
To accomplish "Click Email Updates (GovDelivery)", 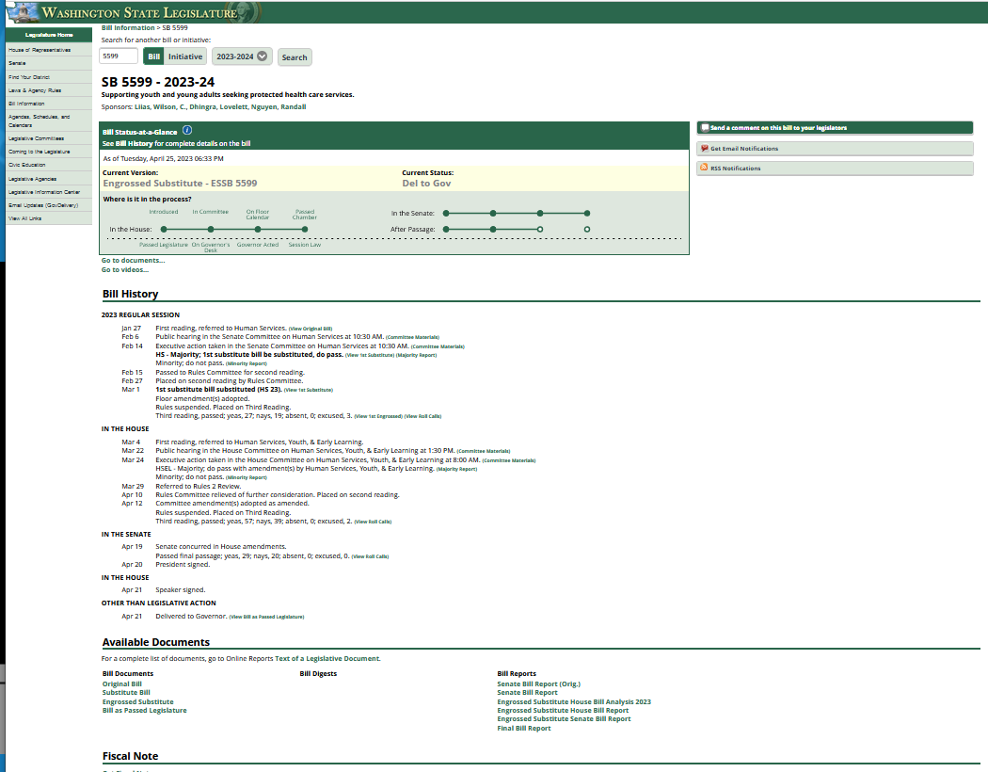I will [43, 205].
